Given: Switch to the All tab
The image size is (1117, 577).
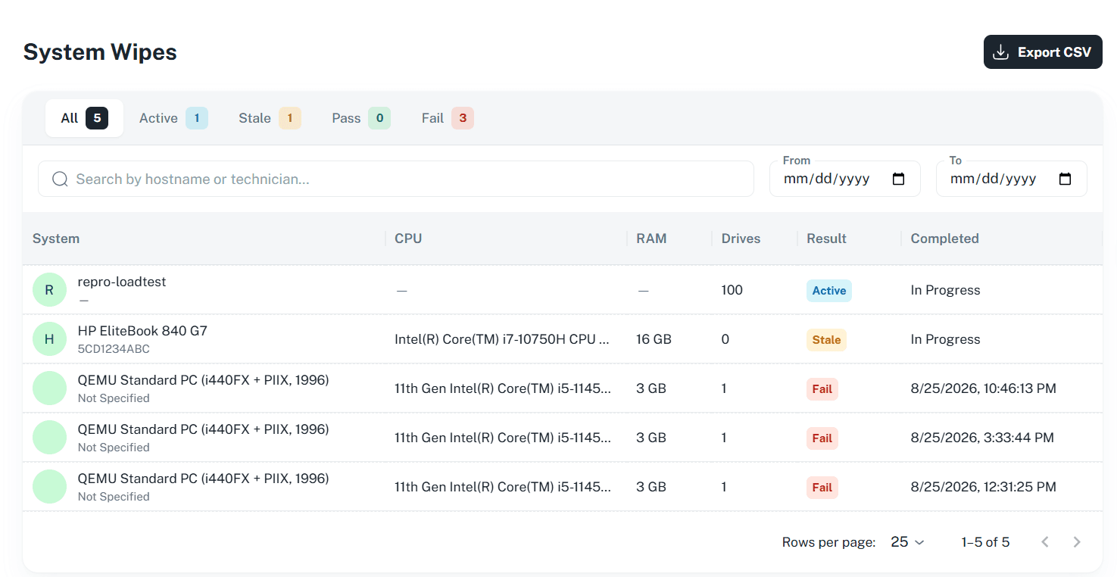Looking at the screenshot, I should [84, 118].
